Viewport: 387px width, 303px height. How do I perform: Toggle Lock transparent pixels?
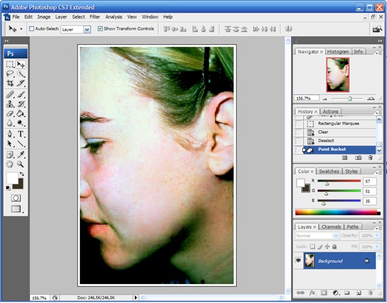[313, 246]
